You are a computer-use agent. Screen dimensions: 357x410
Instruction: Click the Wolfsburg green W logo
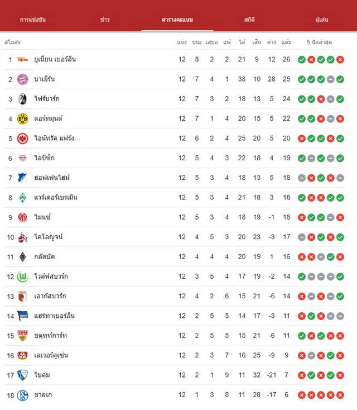point(22,276)
